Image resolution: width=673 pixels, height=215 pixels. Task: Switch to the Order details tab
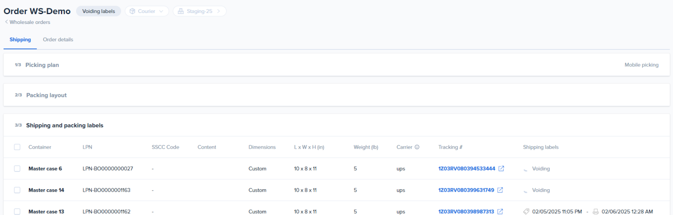(x=58, y=40)
